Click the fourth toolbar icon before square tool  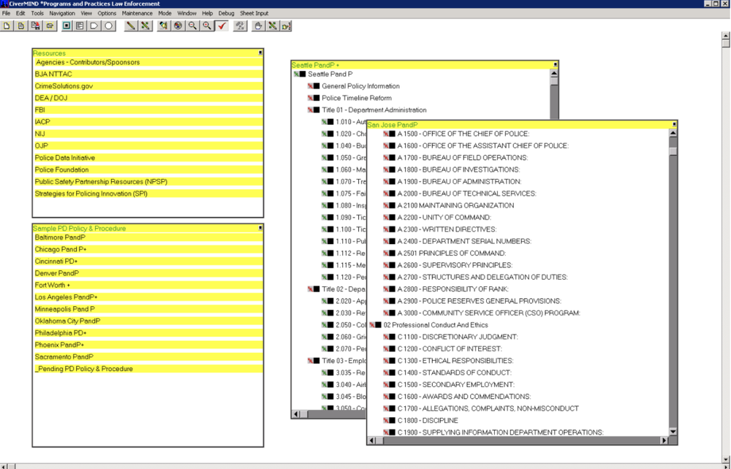click(x=50, y=26)
